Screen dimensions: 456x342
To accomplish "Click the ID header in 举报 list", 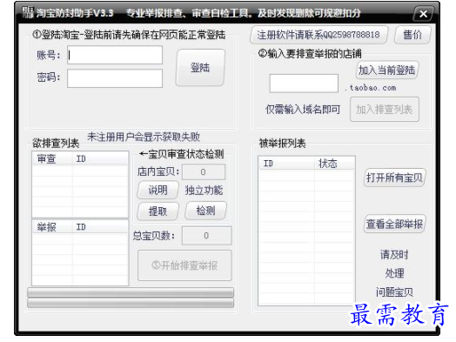I will click(100, 227).
